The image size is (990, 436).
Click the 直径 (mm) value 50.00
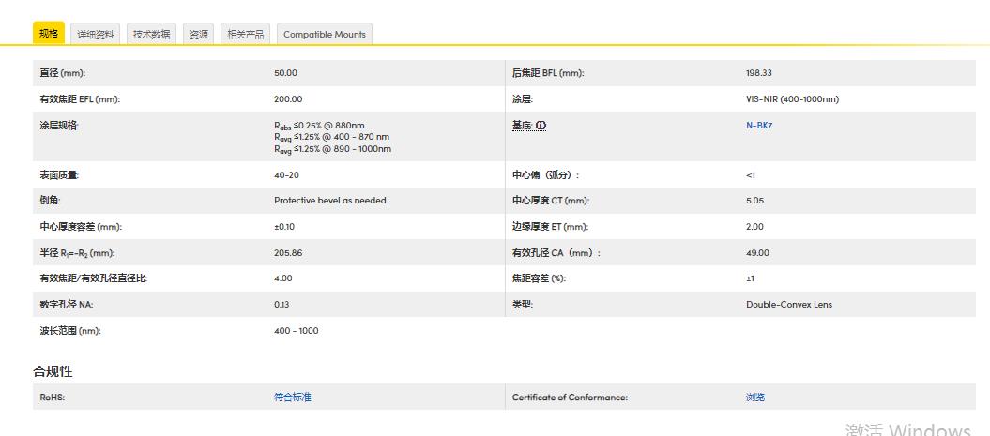(x=285, y=72)
